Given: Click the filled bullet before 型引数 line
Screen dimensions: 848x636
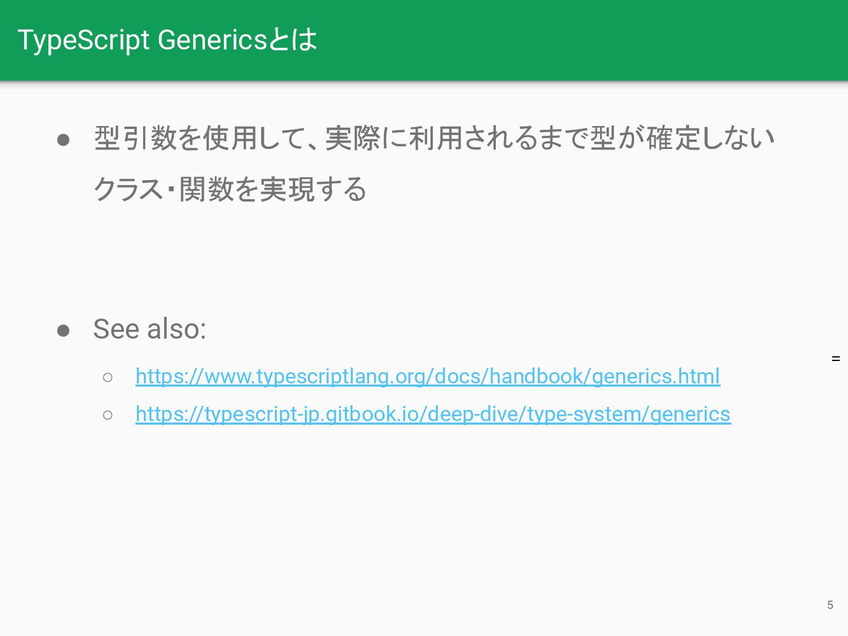Looking at the screenshot, I should [64, 140].
